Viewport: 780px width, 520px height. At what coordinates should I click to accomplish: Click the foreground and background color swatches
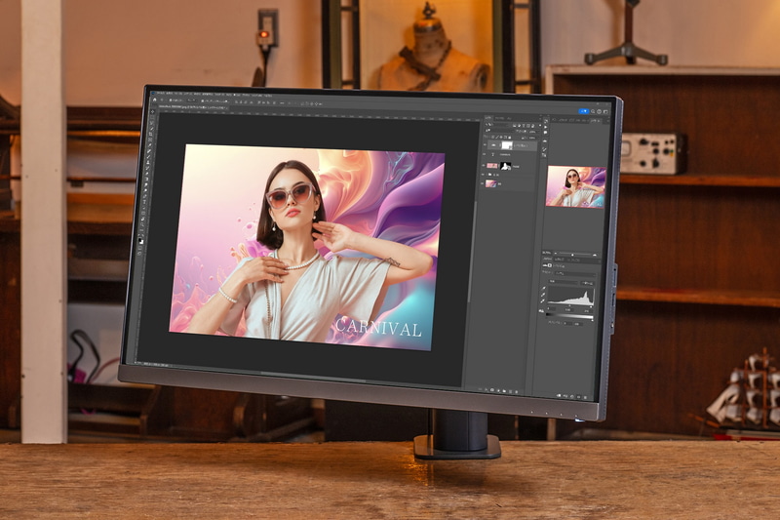pos(140,240)
